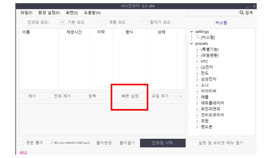Start encoding with 인코딩 시작
Viewport: 272px width, 158px height.
pos(163,143)
